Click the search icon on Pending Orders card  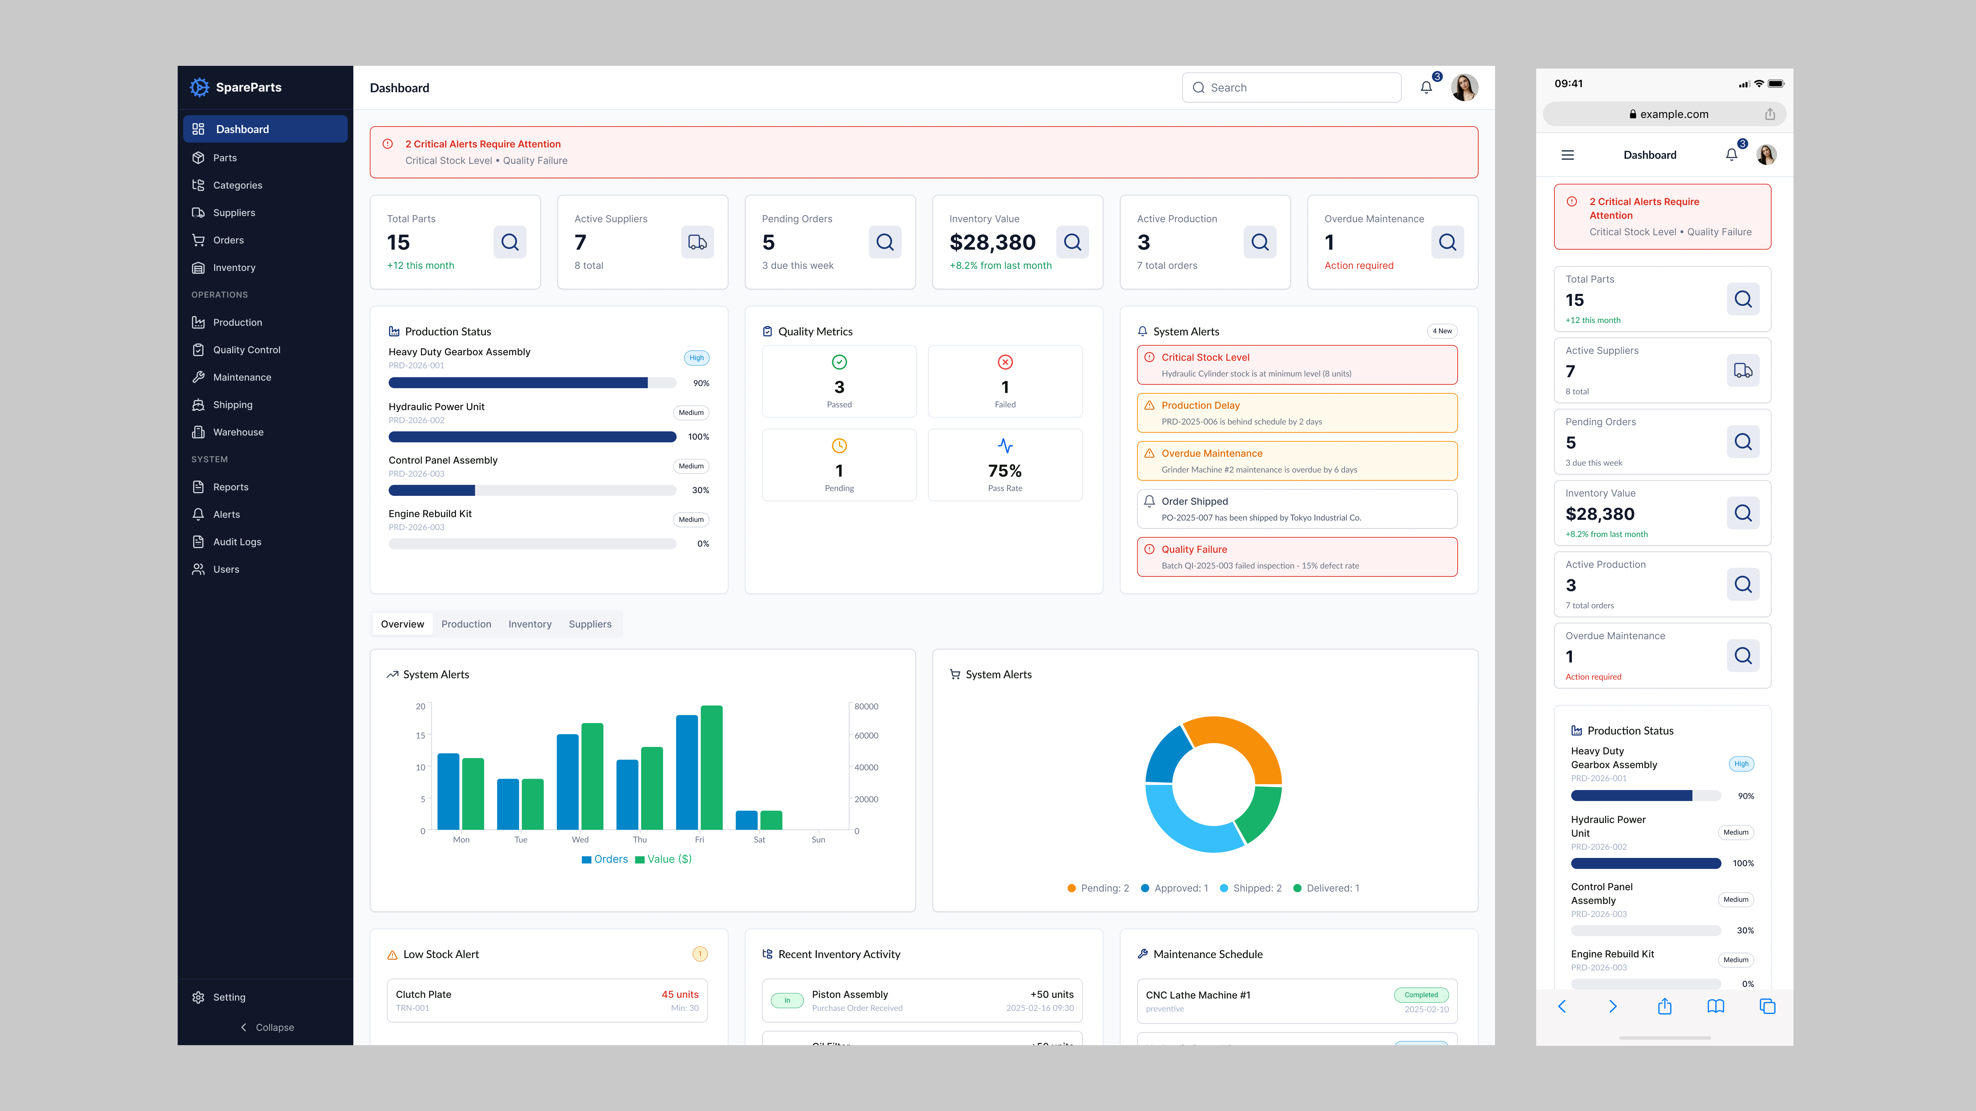(x=885, y=242)
